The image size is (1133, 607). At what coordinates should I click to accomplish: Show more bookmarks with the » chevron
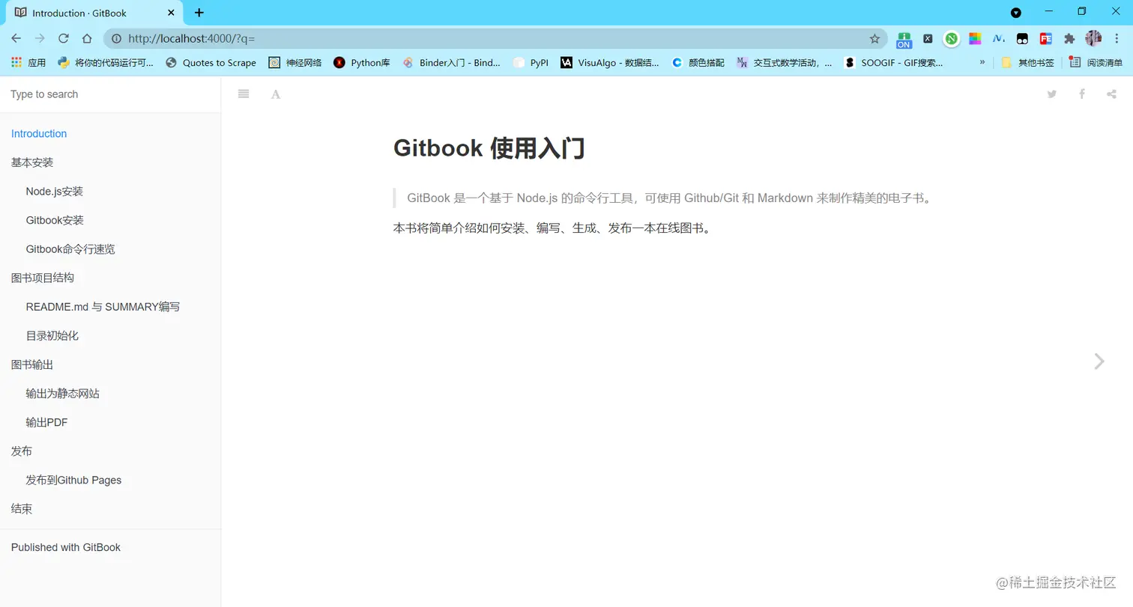coord(982,62)
